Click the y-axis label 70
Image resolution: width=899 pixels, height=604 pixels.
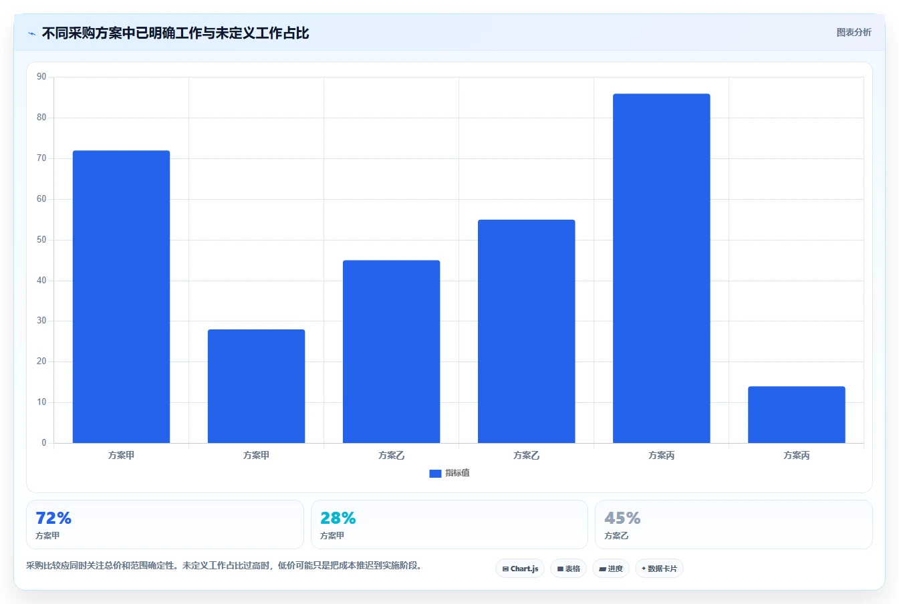coord(41,158)
